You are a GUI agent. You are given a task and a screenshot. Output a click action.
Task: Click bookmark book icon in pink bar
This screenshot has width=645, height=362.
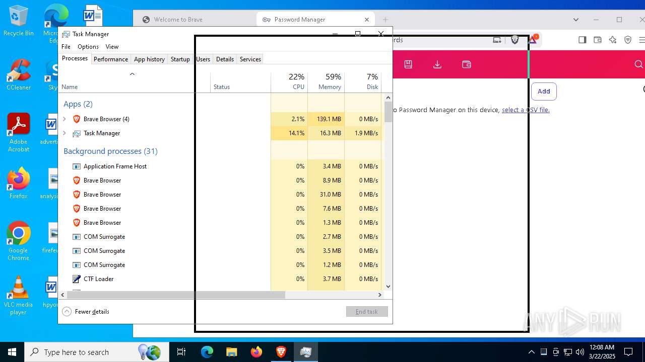point(408,64)
